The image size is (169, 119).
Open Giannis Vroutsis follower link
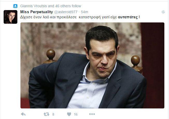point(34,6)
